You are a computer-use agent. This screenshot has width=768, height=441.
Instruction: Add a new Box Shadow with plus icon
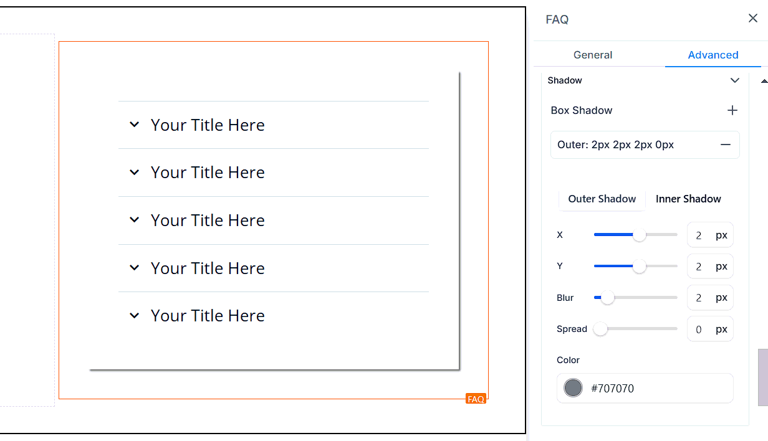pyautogui.click(x=732, y=110)
